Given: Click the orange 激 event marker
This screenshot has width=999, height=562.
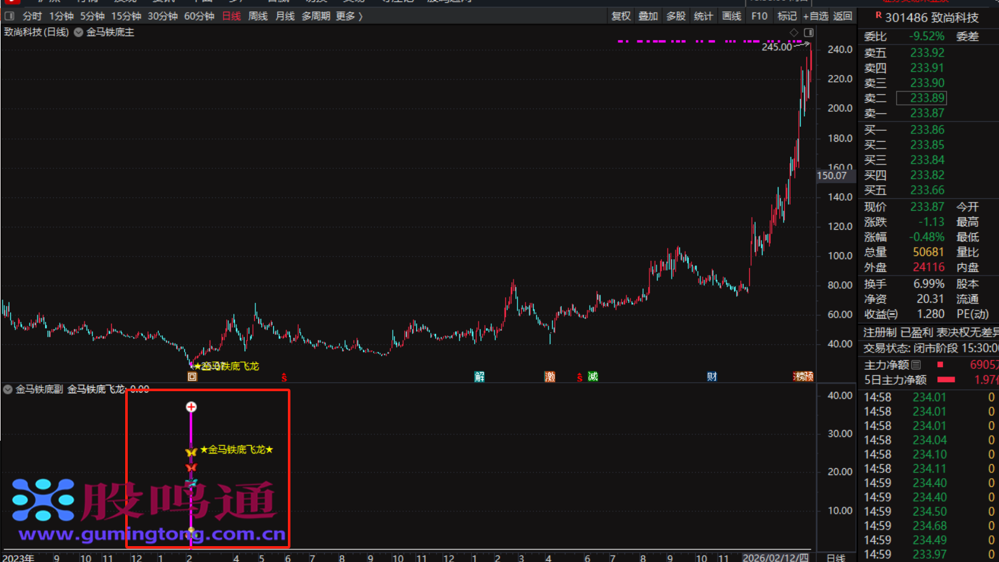Looking at the screenshot, I should [550, 377].
